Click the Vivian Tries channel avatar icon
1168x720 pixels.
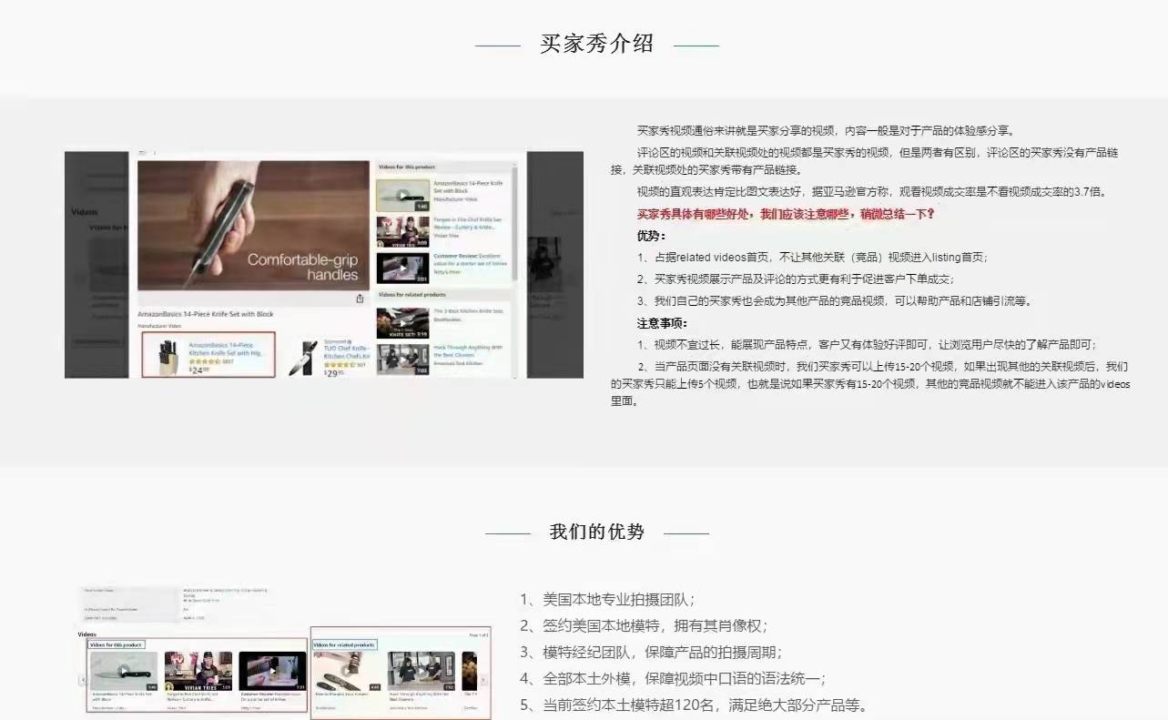[380, 242]
